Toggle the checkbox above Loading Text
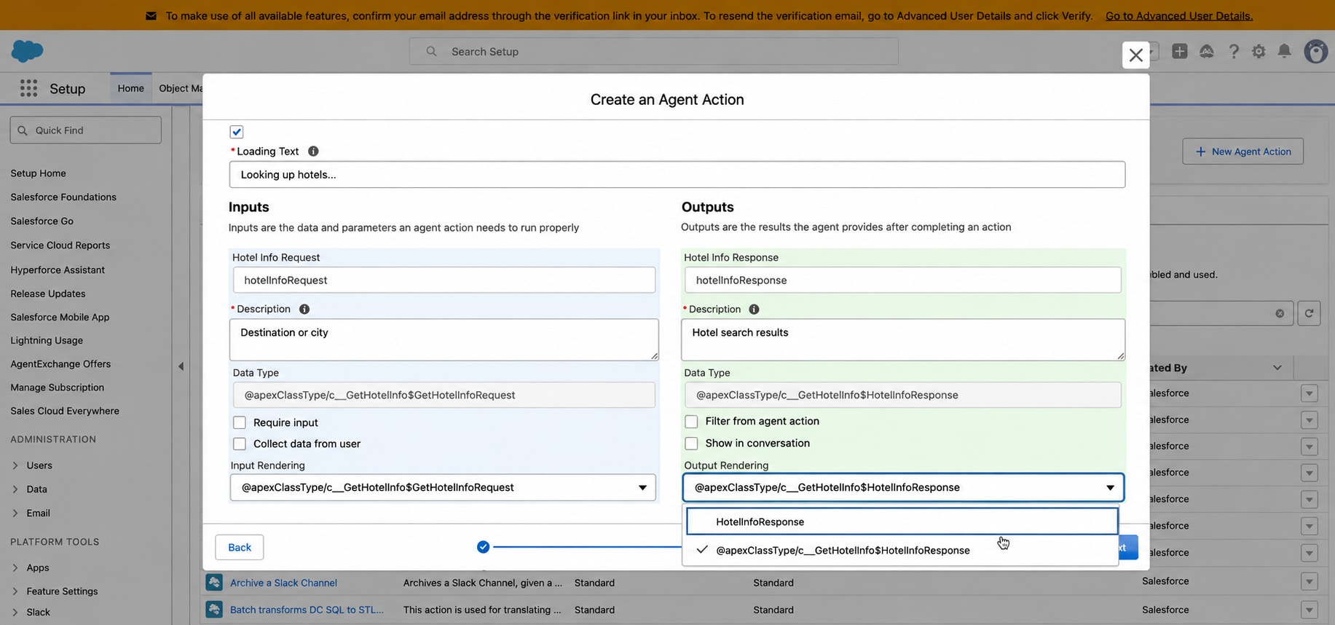The width and height of the screenshot is (1335, 625). [x=236, y=132]
